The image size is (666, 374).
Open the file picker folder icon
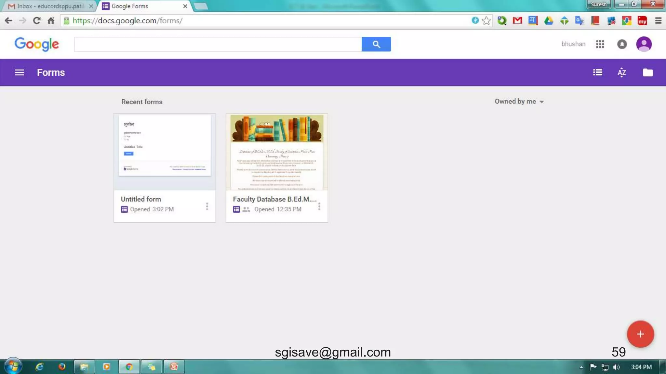point(647,72)
